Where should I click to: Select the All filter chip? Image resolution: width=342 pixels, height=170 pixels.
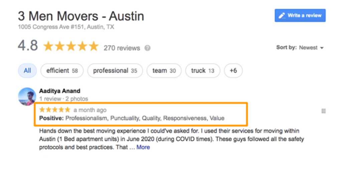pyautogui.click(x=27, y=70)
